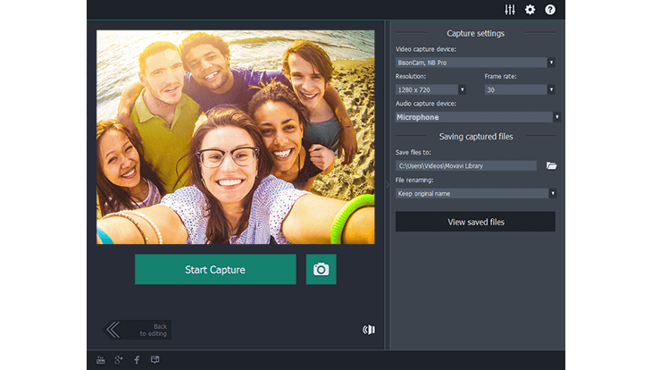Viewport: 652px width, 370px height.
Task: Click the Saving captured files heading
Action: (x=476, y=137)
